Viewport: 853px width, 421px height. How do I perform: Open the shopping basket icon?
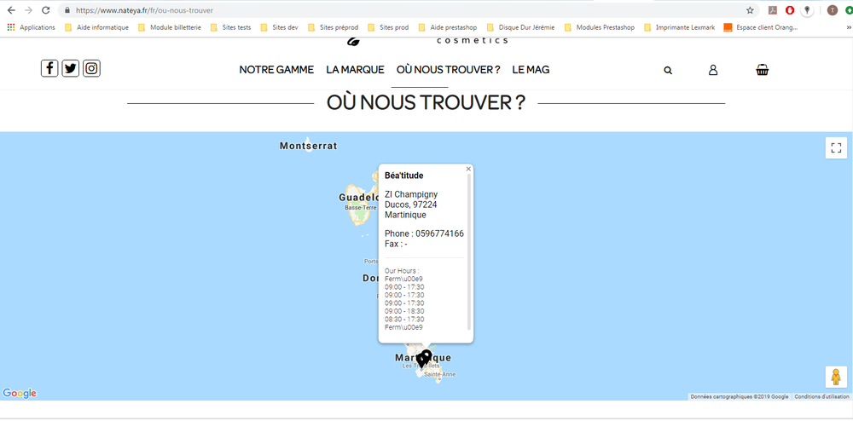point(762,70)
